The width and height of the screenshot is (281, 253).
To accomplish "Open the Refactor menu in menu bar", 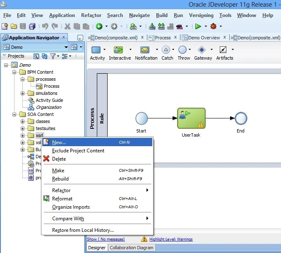I will pyautogui.click(x=91, y=15).
